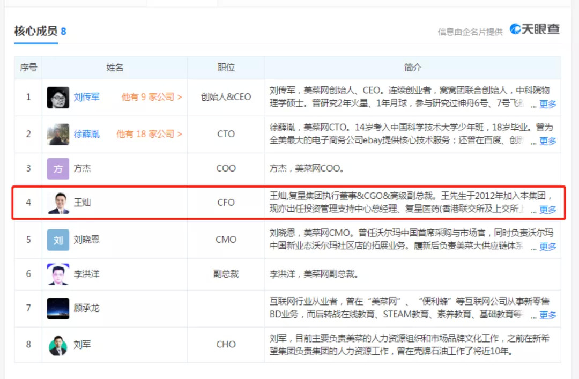Click the CHO position cell

[x=226, y=345]
